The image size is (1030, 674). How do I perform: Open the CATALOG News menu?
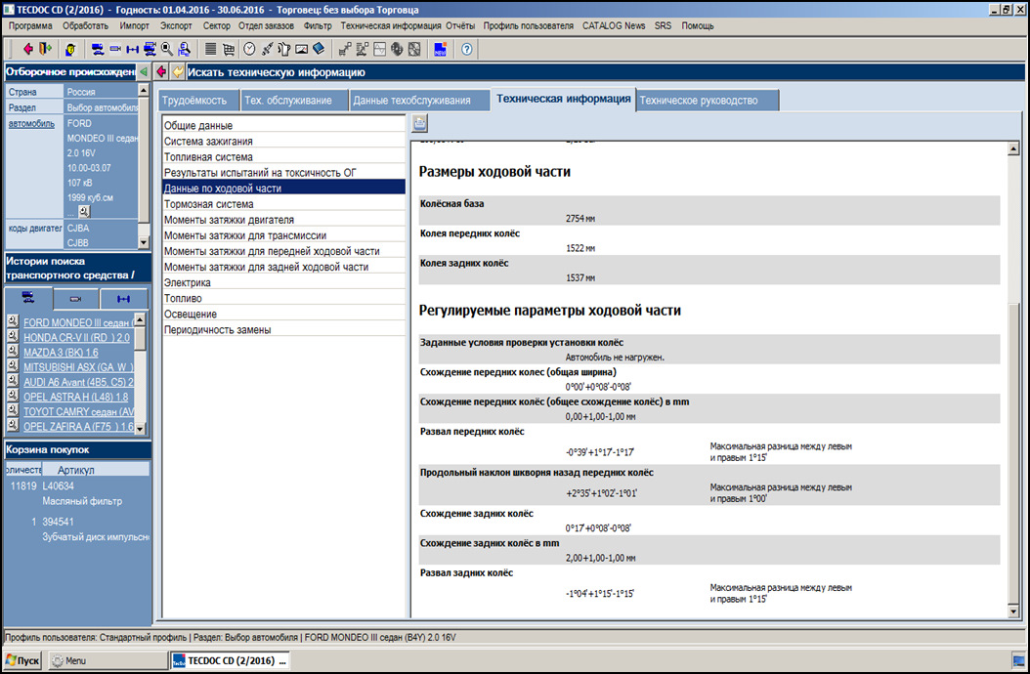tap(614, 25)
